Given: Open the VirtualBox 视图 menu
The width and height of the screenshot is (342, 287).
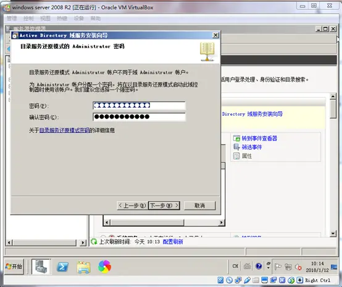Looking at the screenshot, I should [45, 19].
